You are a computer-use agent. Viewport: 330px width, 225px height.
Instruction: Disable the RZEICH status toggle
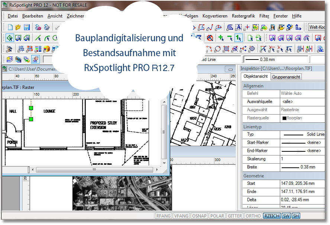pyautogui.click(x=272, y=216)
